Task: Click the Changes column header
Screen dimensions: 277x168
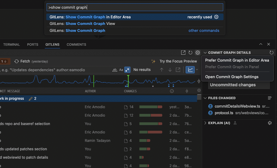Action: tap(130, 91)
